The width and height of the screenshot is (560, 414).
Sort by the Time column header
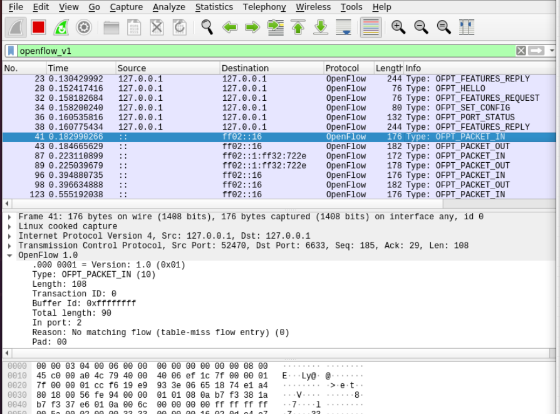pos(81,68)
